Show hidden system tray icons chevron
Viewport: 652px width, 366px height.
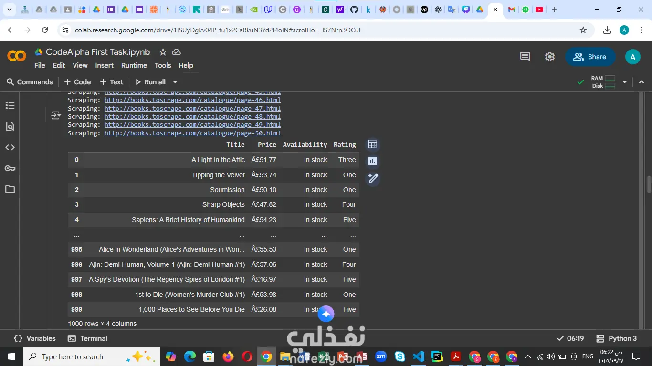click(527, 356)
